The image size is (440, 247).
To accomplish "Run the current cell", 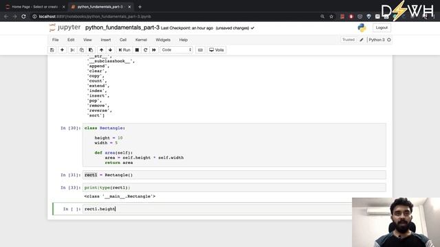I will point(124,50).
